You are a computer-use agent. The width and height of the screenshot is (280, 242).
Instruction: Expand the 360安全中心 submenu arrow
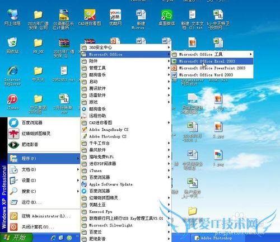(169, 48)
